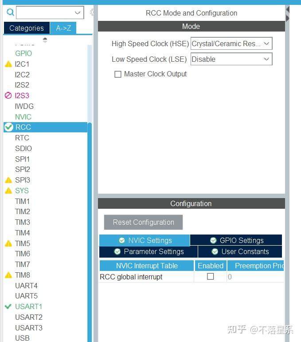The width and height of the screenshot is (301, 342).
Task: Select I2S3 peripheral
Action: click(22, 95)
